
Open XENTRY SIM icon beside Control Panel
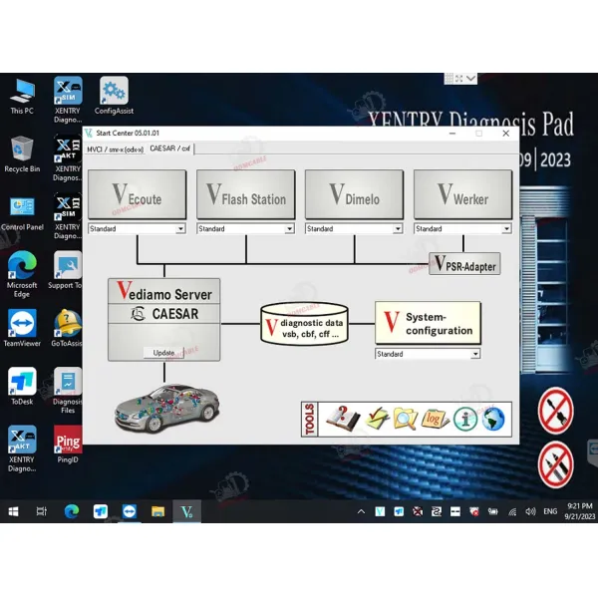(x=68, y=216)
